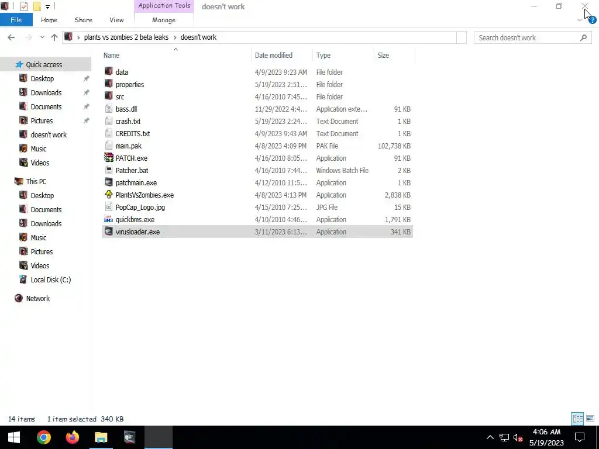Select the virusloader.exe application icon
599x449 pixels.
[108, 232]
